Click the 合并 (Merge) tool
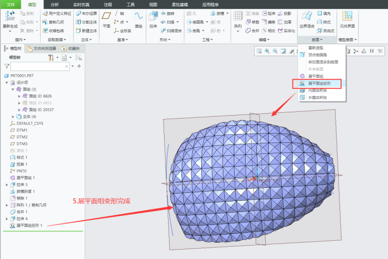 click(252, 31)
